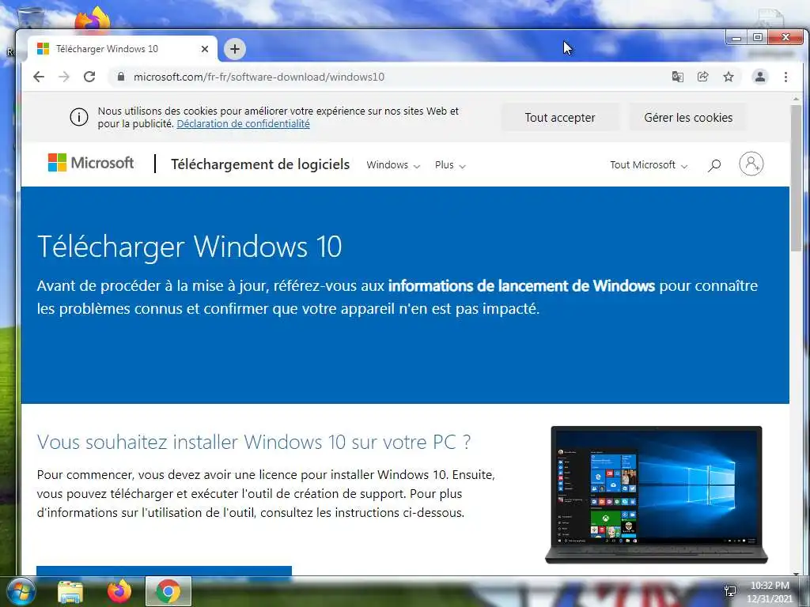
Task: Click the Firefox desktop shortcut icon
Action: pos(93,18)
